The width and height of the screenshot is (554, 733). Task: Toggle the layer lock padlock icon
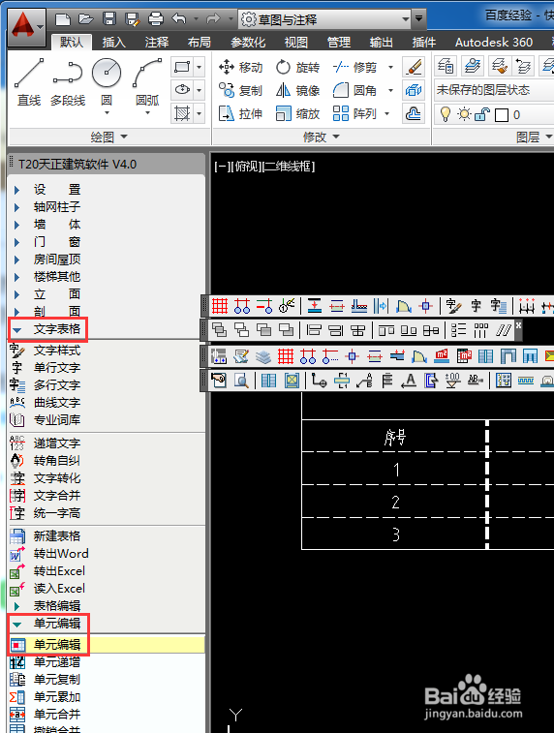(481, 114)
